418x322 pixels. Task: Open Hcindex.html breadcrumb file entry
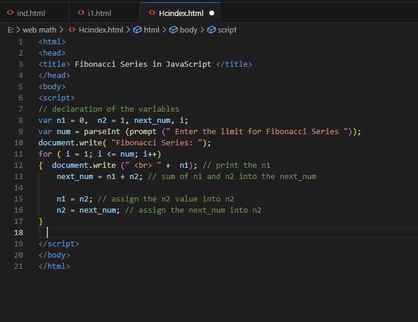click(101, 30)
